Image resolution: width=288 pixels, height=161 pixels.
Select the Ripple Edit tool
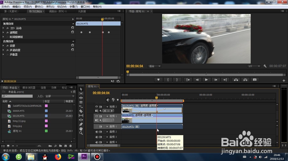click(81, 98)
